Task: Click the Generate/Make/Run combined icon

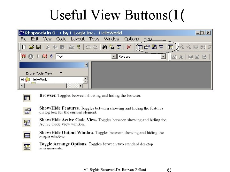Action: [x=44, y=56]
